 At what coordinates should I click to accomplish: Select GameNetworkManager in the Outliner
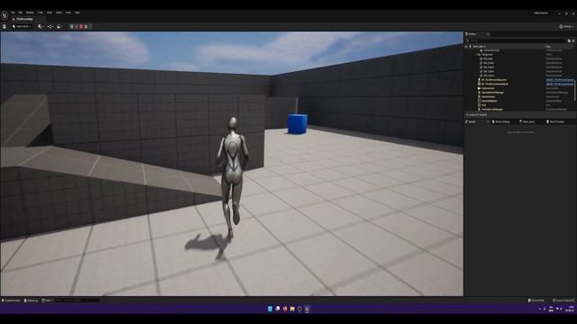[x=492, y=92]
